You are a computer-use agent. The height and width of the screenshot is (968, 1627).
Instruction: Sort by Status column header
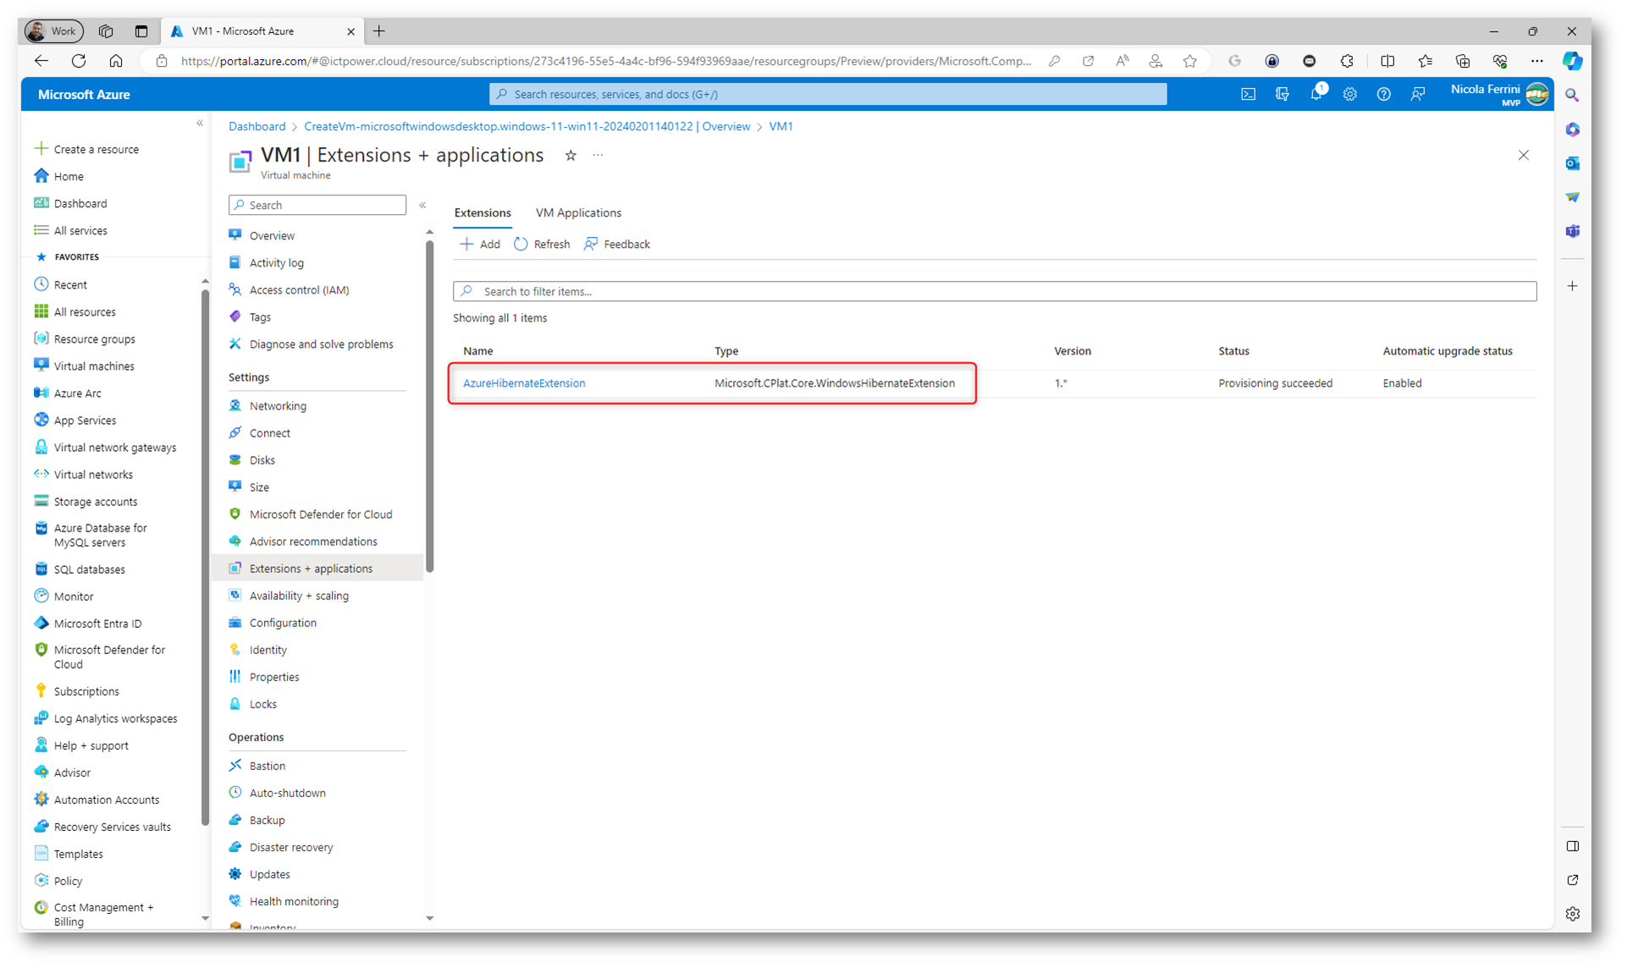1233,351
